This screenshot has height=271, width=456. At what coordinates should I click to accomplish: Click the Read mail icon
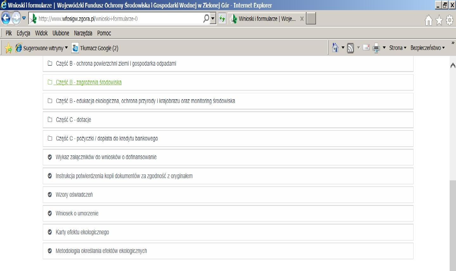coord(366,48)
